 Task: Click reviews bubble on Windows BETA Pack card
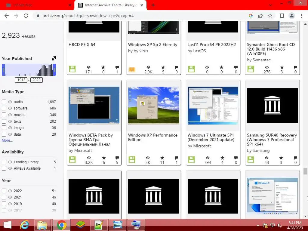pyautogui.click(x=117, y=158)
